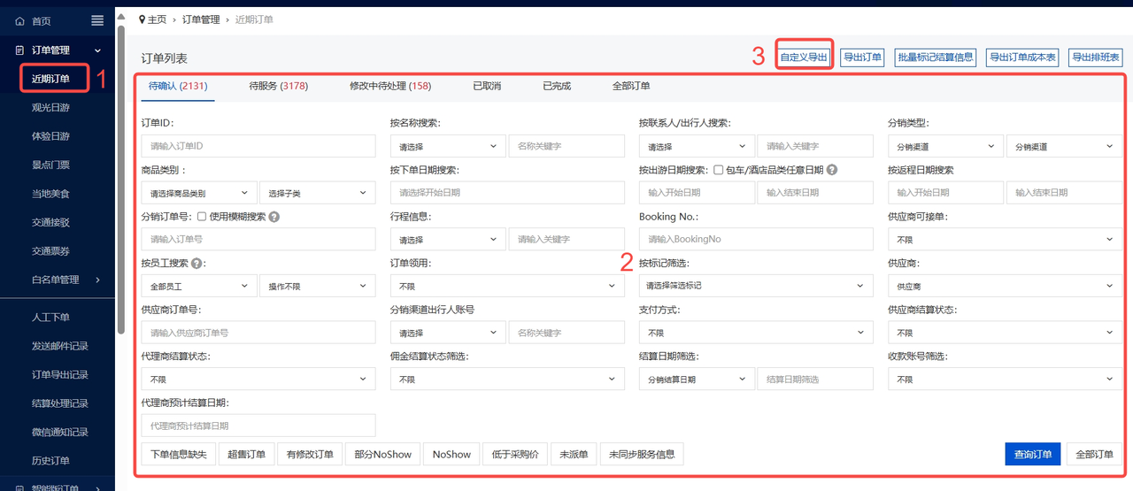Screen dimensions: 1133x491
Task: Switch to the 修改中待处理 tab
Action: click(x=389, y=86)
